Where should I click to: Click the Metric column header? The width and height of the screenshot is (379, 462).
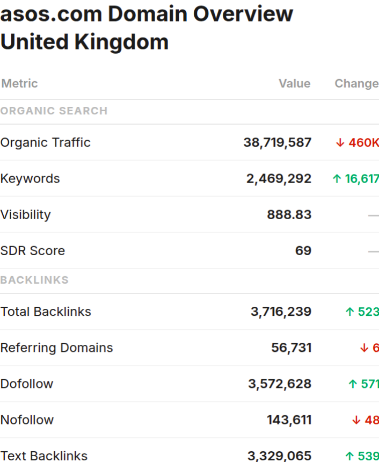point(19,84)
